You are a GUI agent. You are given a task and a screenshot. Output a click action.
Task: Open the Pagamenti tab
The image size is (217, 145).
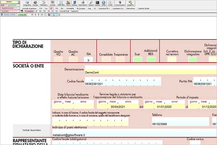coord(75,11)
